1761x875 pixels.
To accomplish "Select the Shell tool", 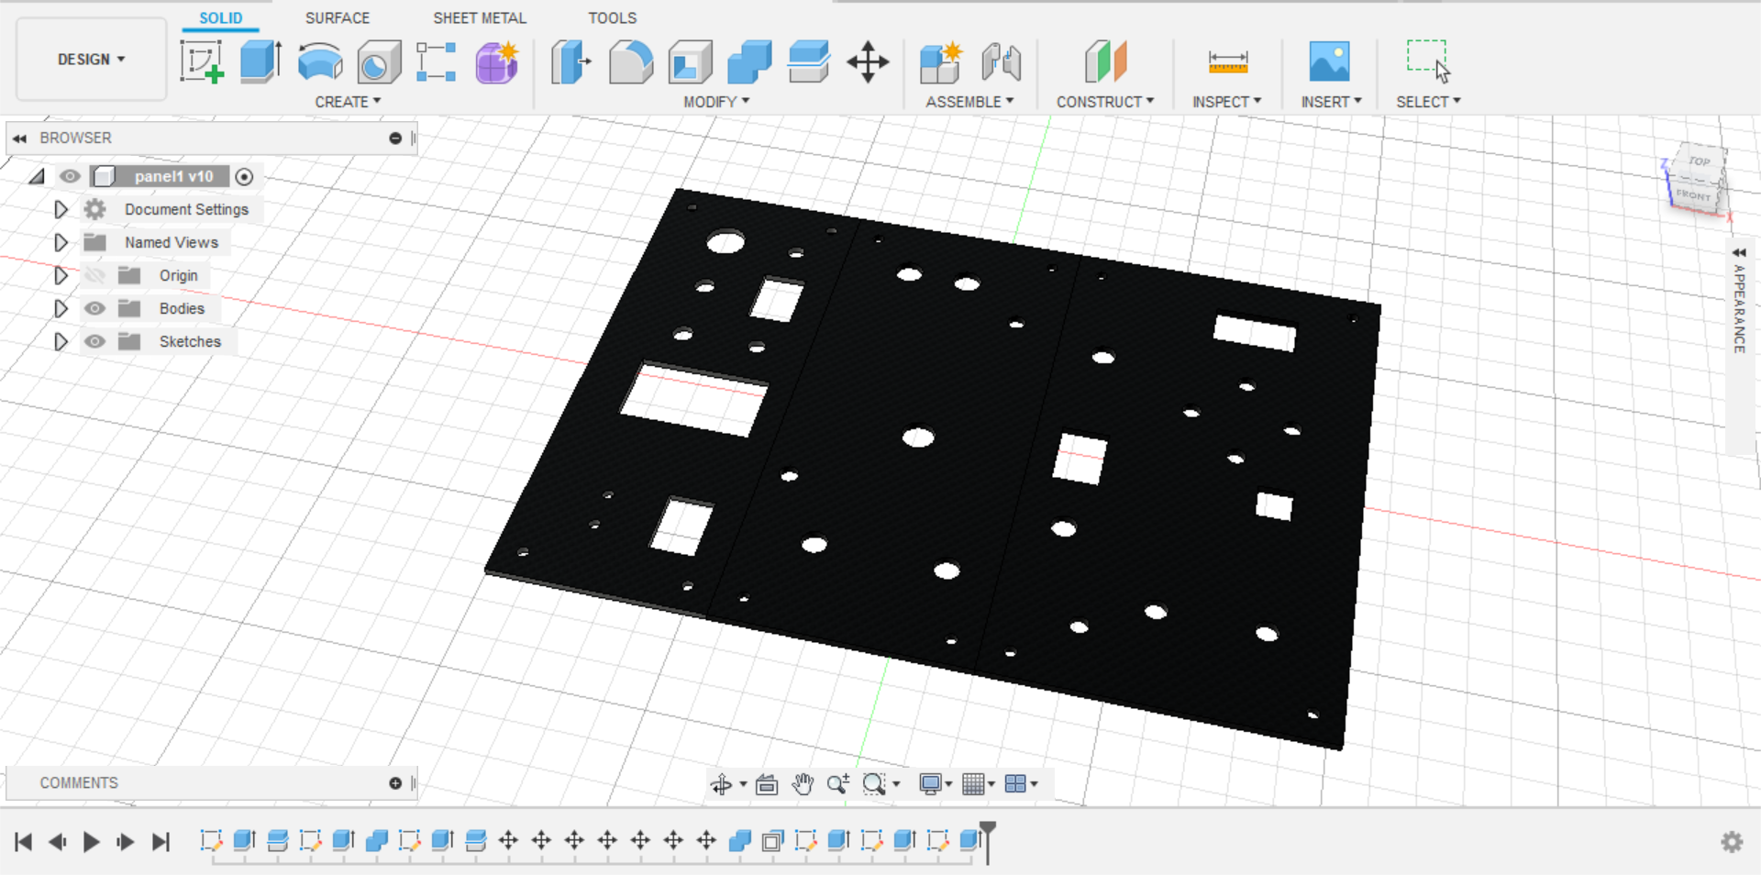I will [691, 62].
